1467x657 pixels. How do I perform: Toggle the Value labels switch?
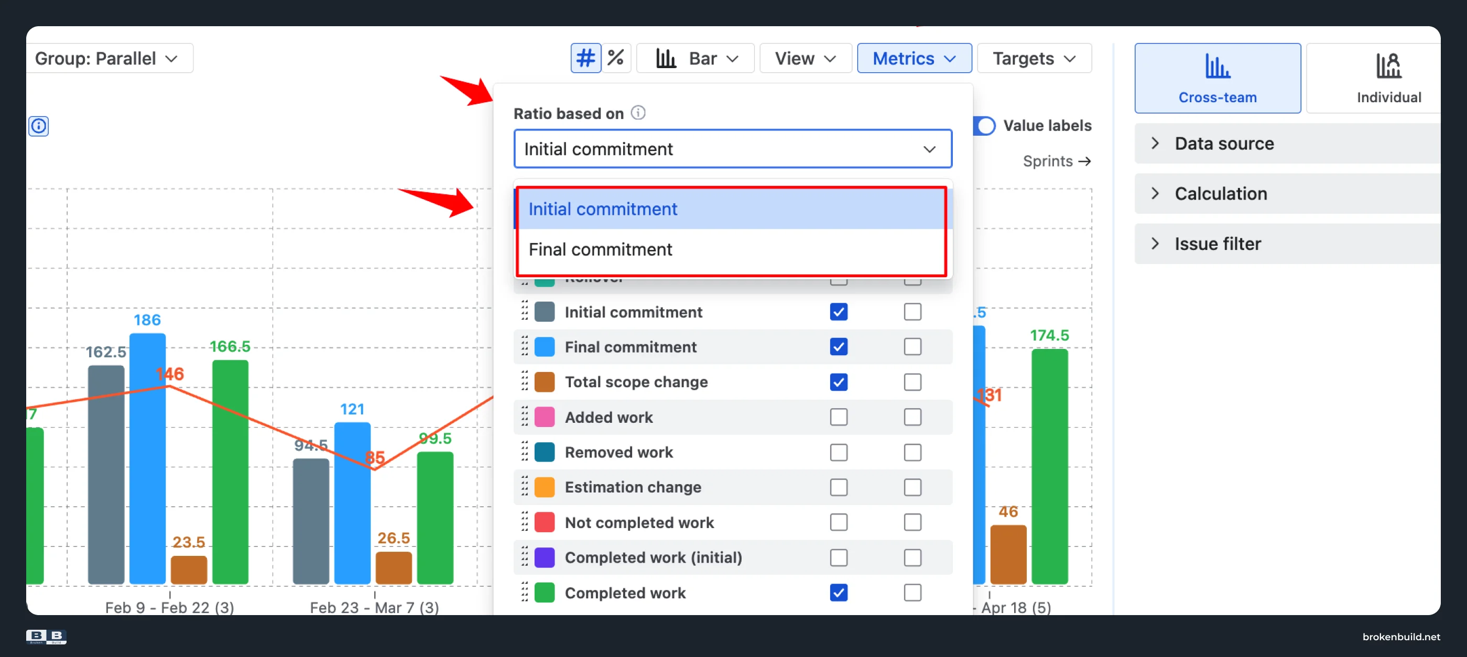click(x=985, y=125)
